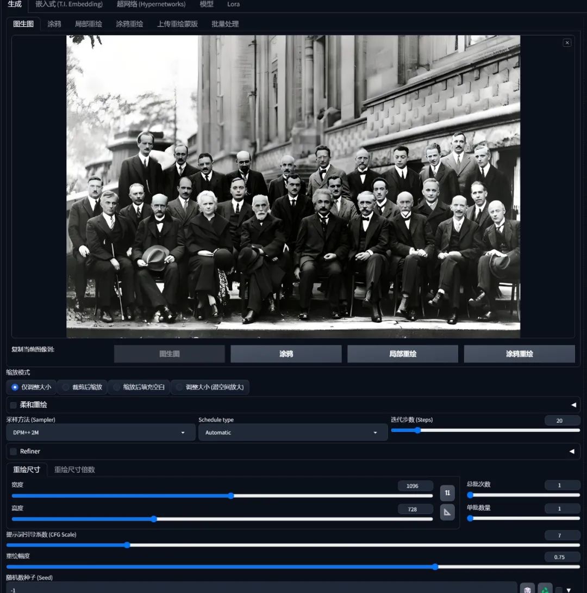Screen dimensions: 587x593
Task: Click the green recycle icon to reuse seed
Action: 545,589
